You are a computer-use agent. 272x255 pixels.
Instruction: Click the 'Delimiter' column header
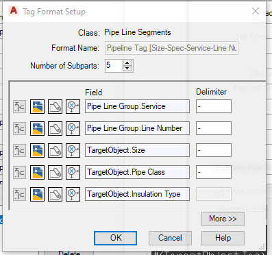211,92
